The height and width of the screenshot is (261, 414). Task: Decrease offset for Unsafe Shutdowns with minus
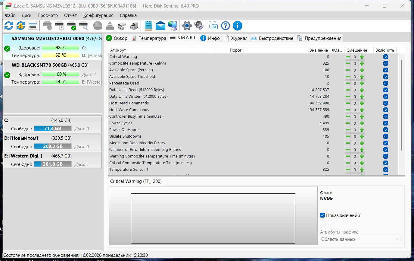pos(348,136)
